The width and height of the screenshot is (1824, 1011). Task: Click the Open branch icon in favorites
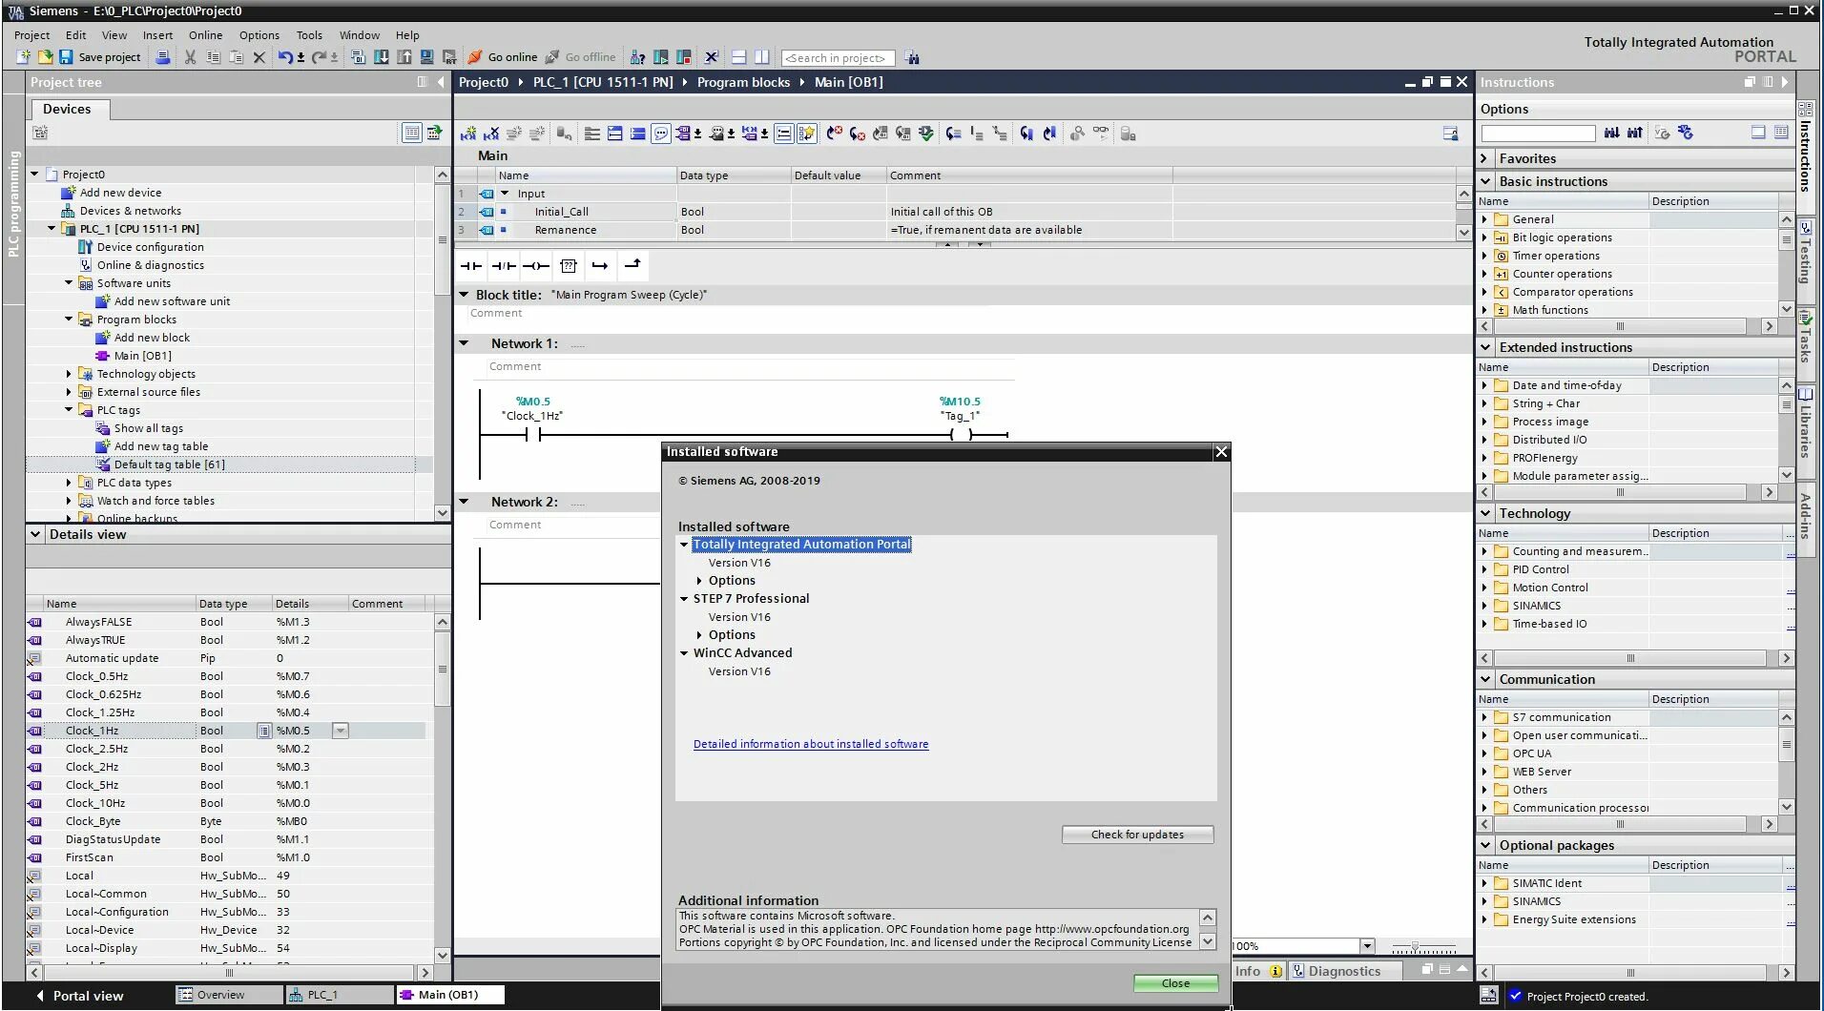click(600, 266)
